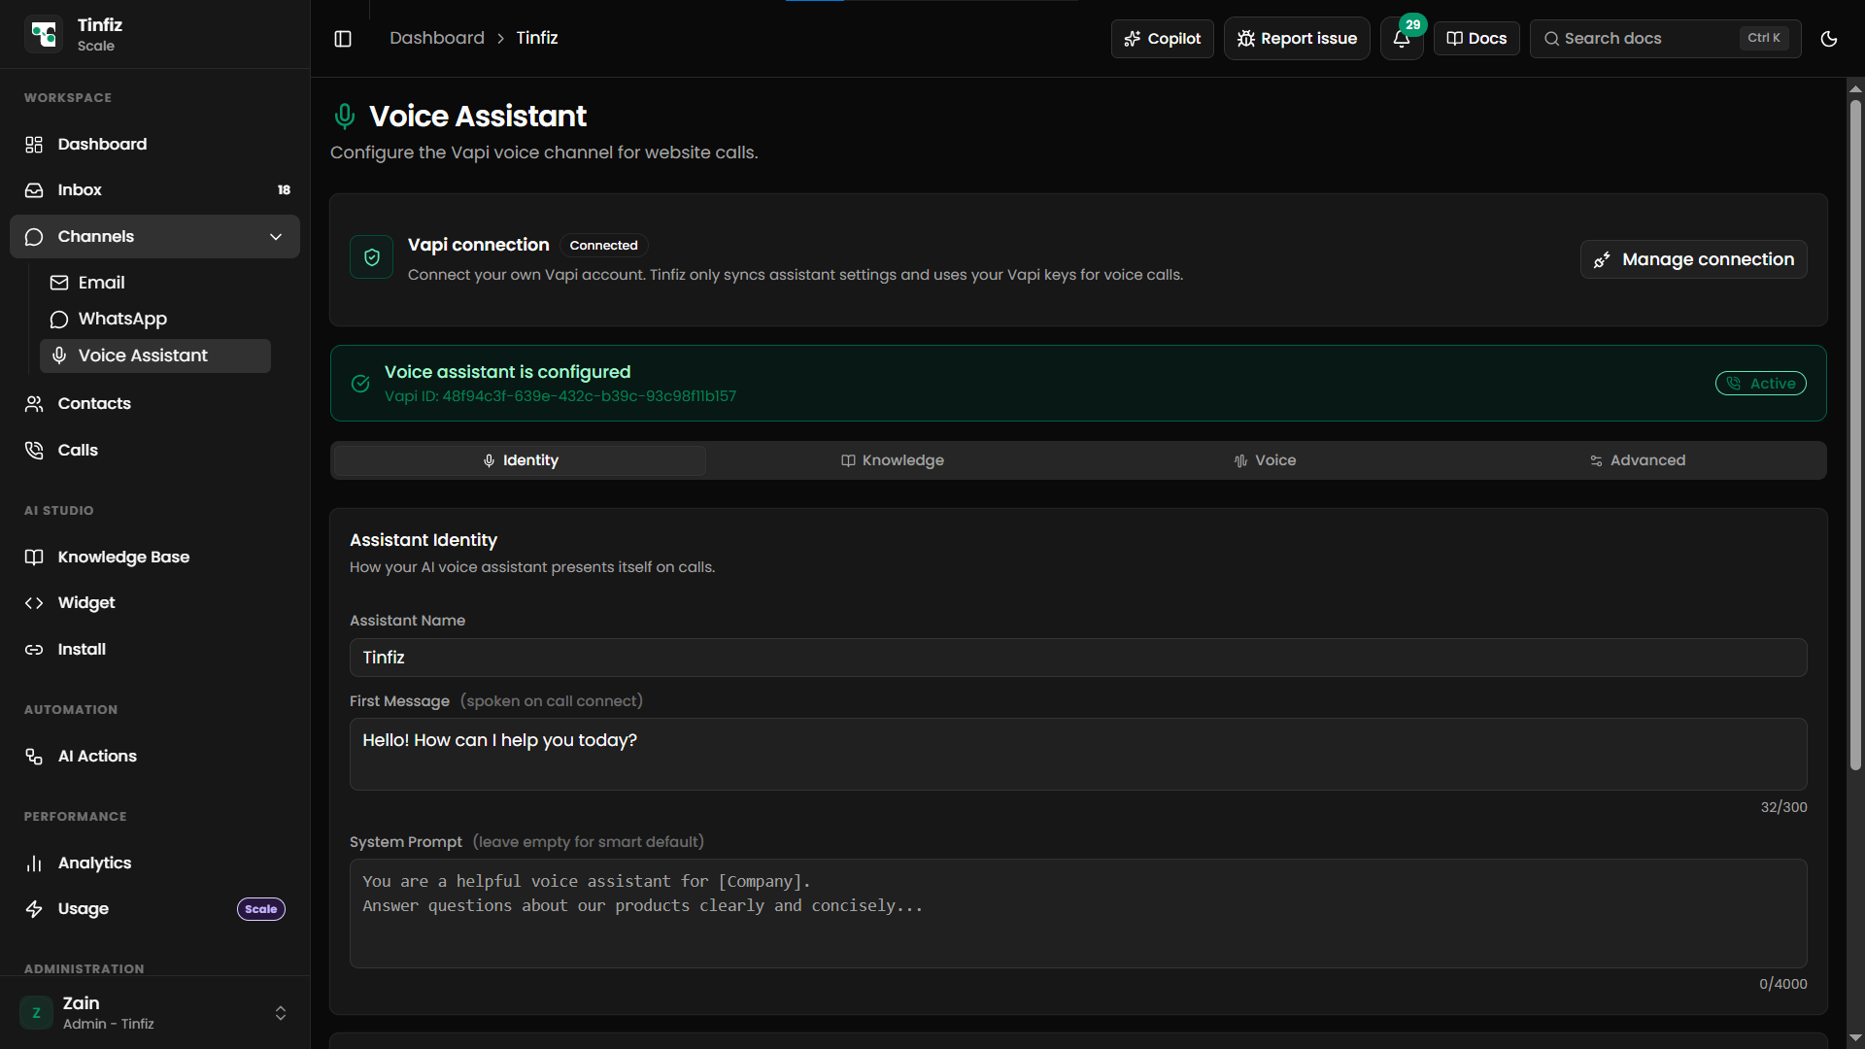This screenshot has width=1865, height=1049.
Task: Open Usage page
Action: pyautogui.click(x=155, y=908)
